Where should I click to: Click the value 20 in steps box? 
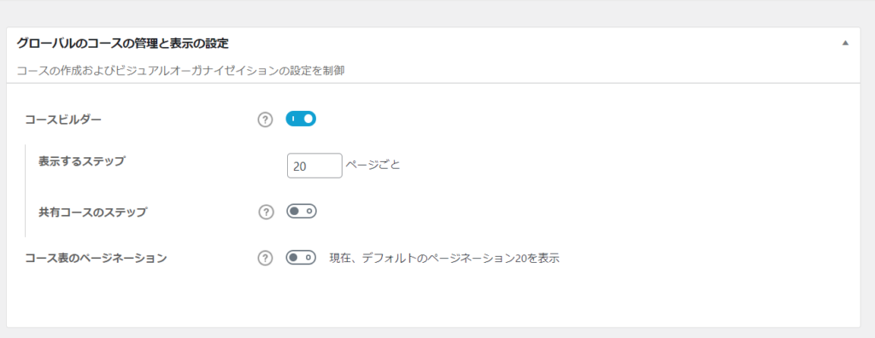299,166
